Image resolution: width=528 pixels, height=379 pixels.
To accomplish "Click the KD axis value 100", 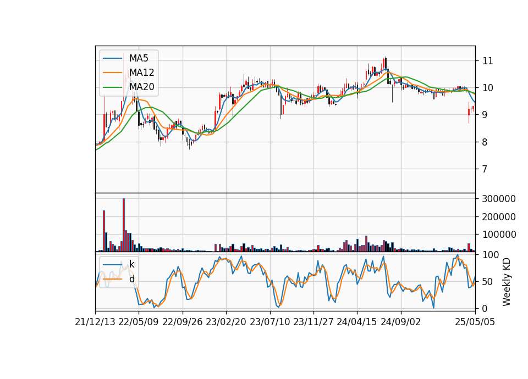I will (x=491, y=255).
